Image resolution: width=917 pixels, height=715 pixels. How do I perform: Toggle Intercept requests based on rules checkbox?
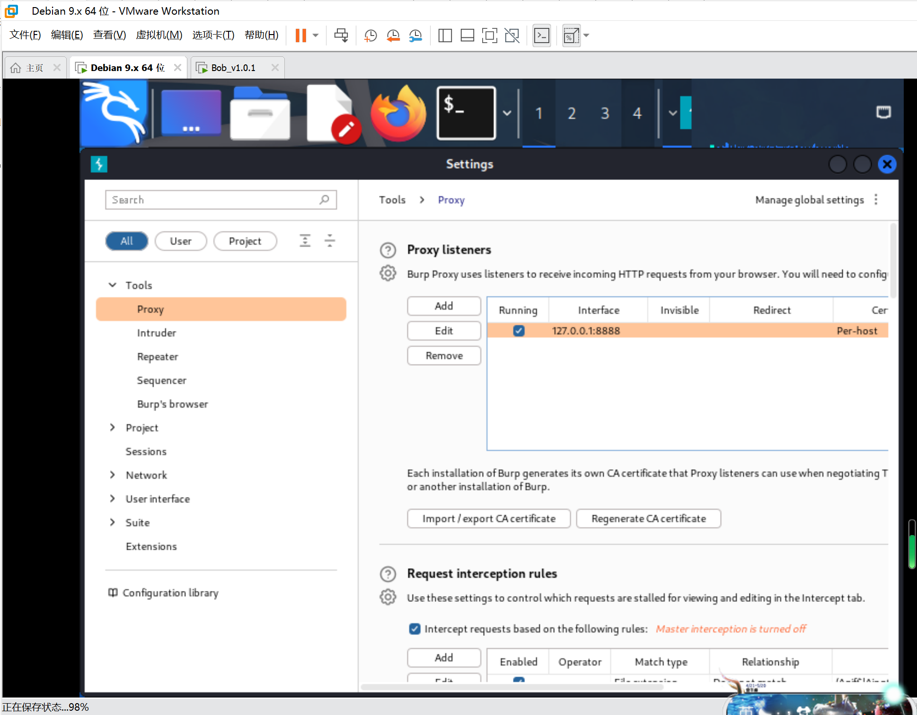[x=414, y=629]
